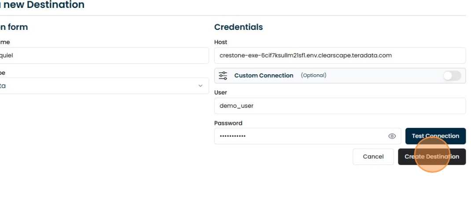Enable the Custom Connection toggle switch
Viewport: 471px width, 204px height.
452,76
